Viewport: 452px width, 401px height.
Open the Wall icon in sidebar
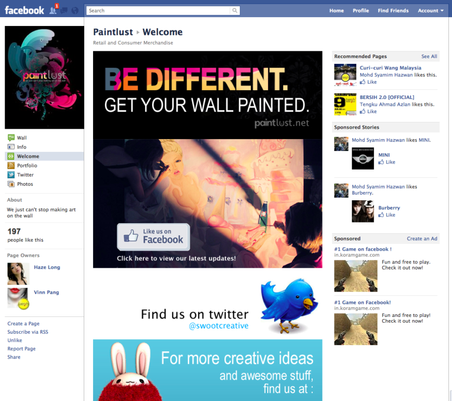click(x=11, y=137)
